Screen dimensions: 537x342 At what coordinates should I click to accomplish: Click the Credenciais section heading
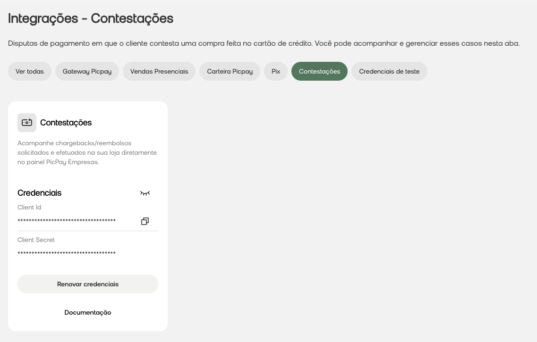tap(39, 193)
